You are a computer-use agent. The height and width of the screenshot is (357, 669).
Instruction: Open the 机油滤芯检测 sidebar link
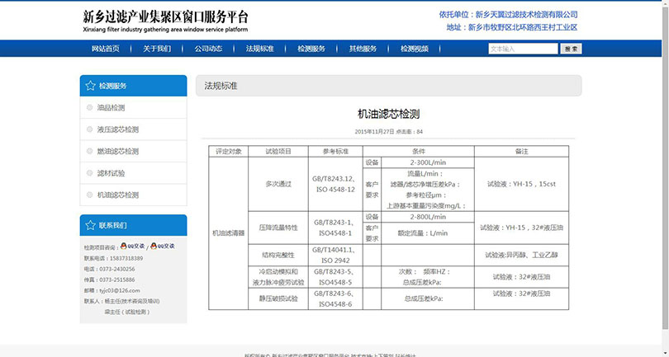(x=118, y=195)
